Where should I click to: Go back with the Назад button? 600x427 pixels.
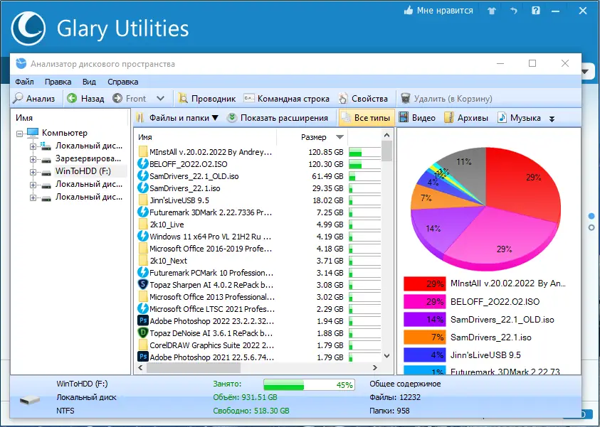tap(85, 99)
